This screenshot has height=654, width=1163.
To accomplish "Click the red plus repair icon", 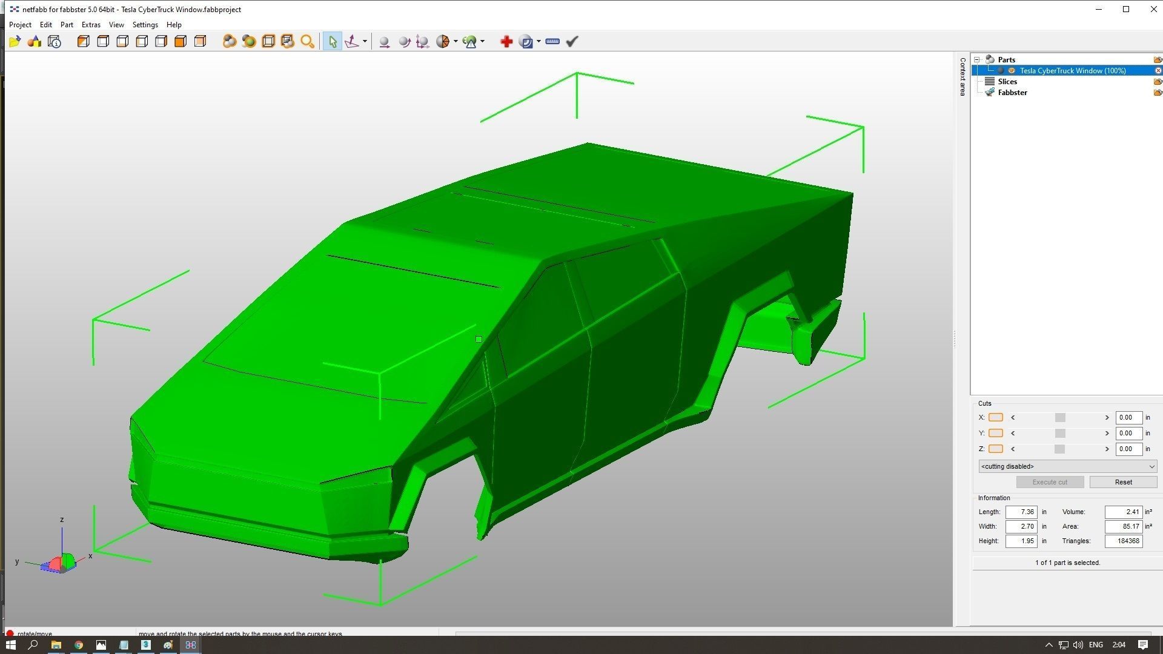I will click(x=506, y=41).
